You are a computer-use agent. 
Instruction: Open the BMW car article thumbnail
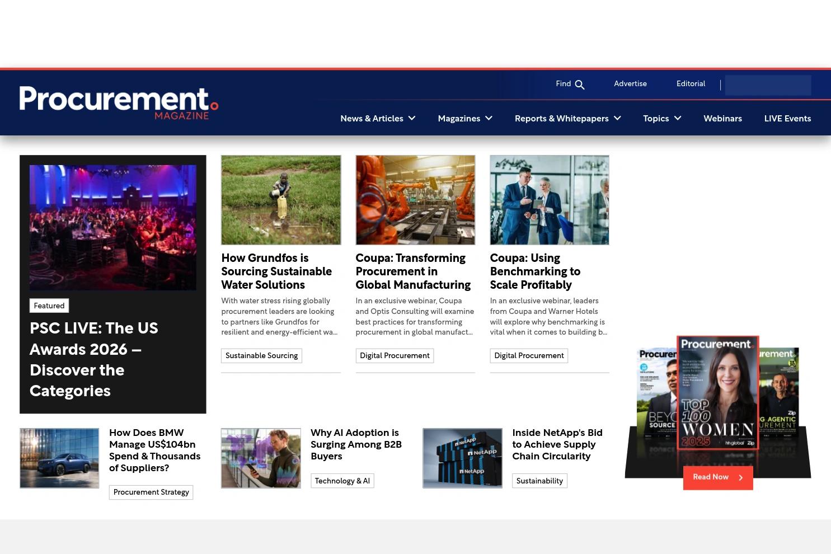59,458
